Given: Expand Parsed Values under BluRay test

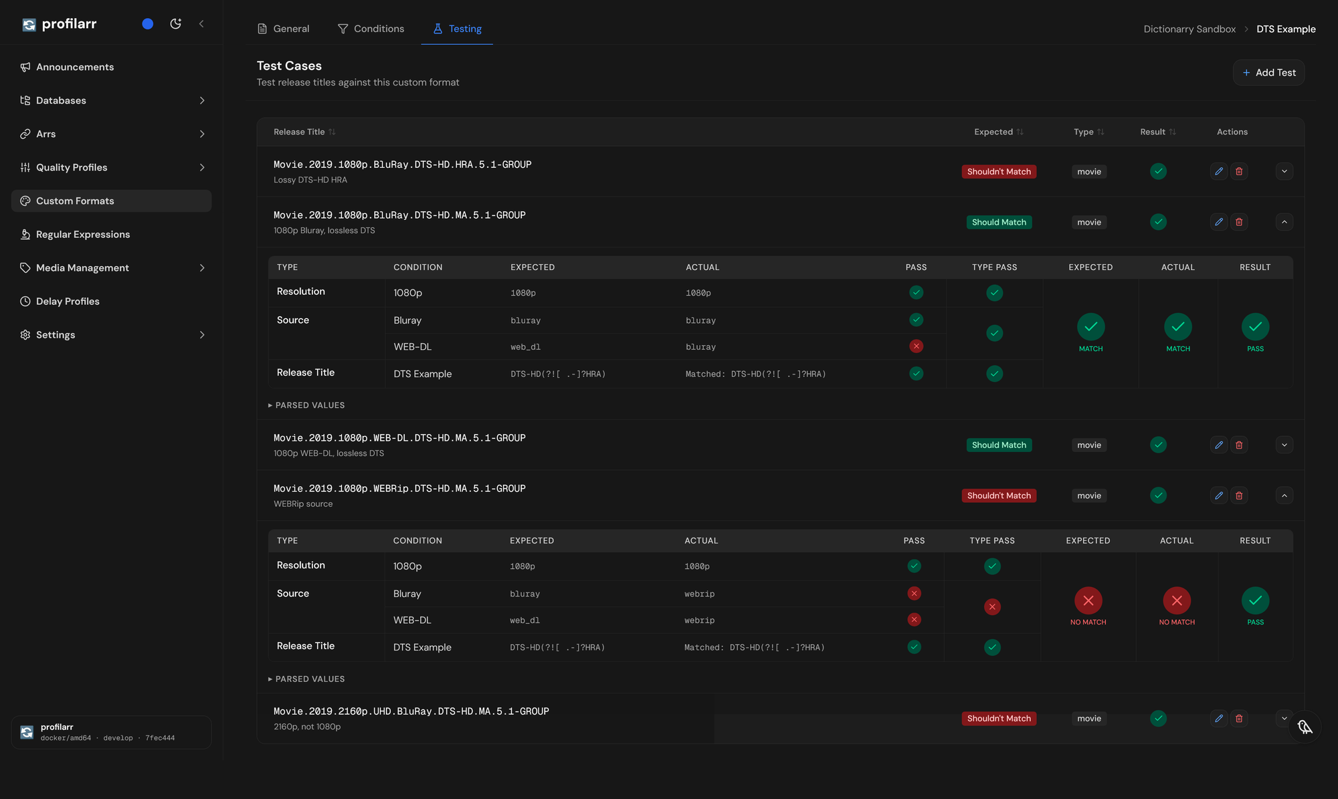Looking at the screenshot, I should point(306,406).
